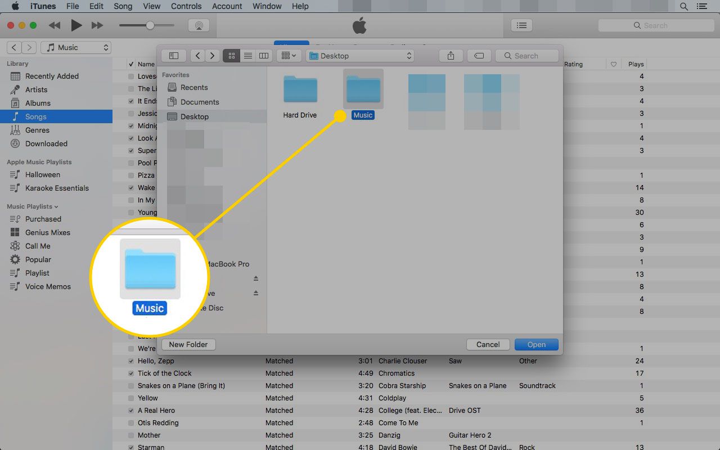
Task: Toggle checkbox for Snakes on a Plane
Action: point(131,385)
